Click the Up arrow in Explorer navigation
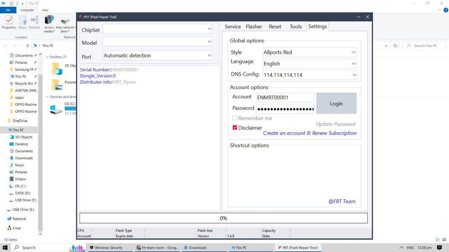 point(28,46)
